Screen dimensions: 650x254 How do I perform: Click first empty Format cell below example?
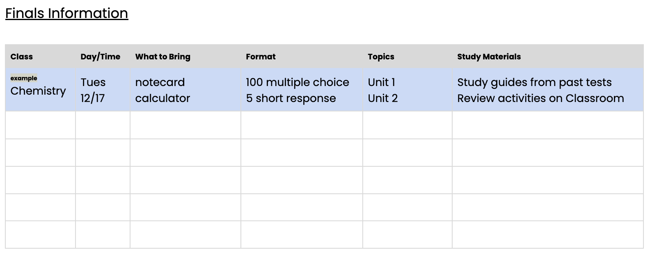(x=302, y=125)
